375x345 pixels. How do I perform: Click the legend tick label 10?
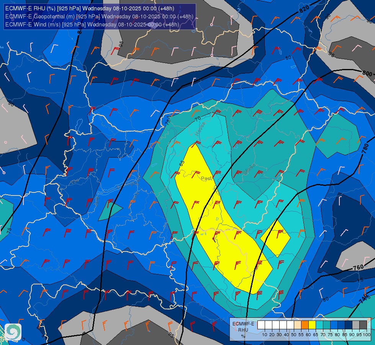pyautogui.click(x=265, y=335)
